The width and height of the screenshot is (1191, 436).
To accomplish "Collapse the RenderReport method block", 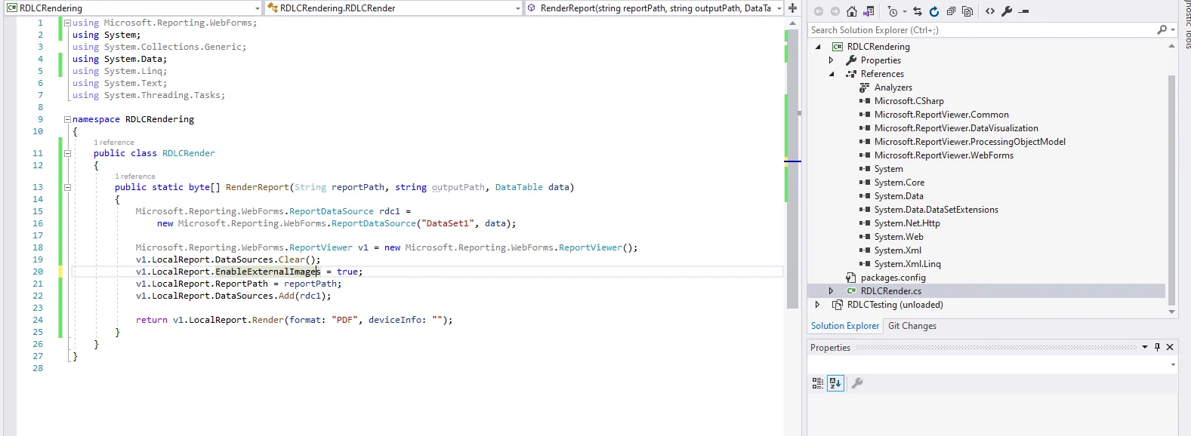I will click(67, 187).
